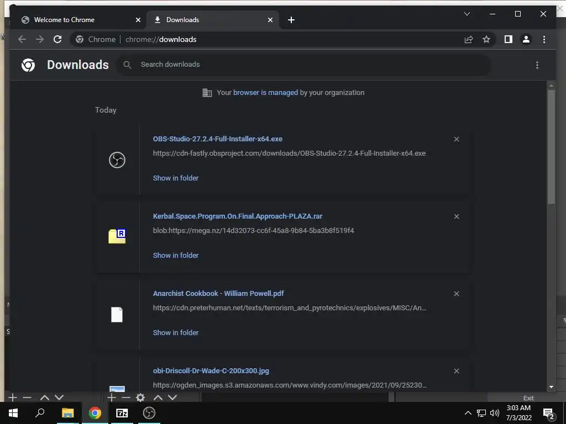
Task: Click the browser forward arrow
Action: click(40, 39)
